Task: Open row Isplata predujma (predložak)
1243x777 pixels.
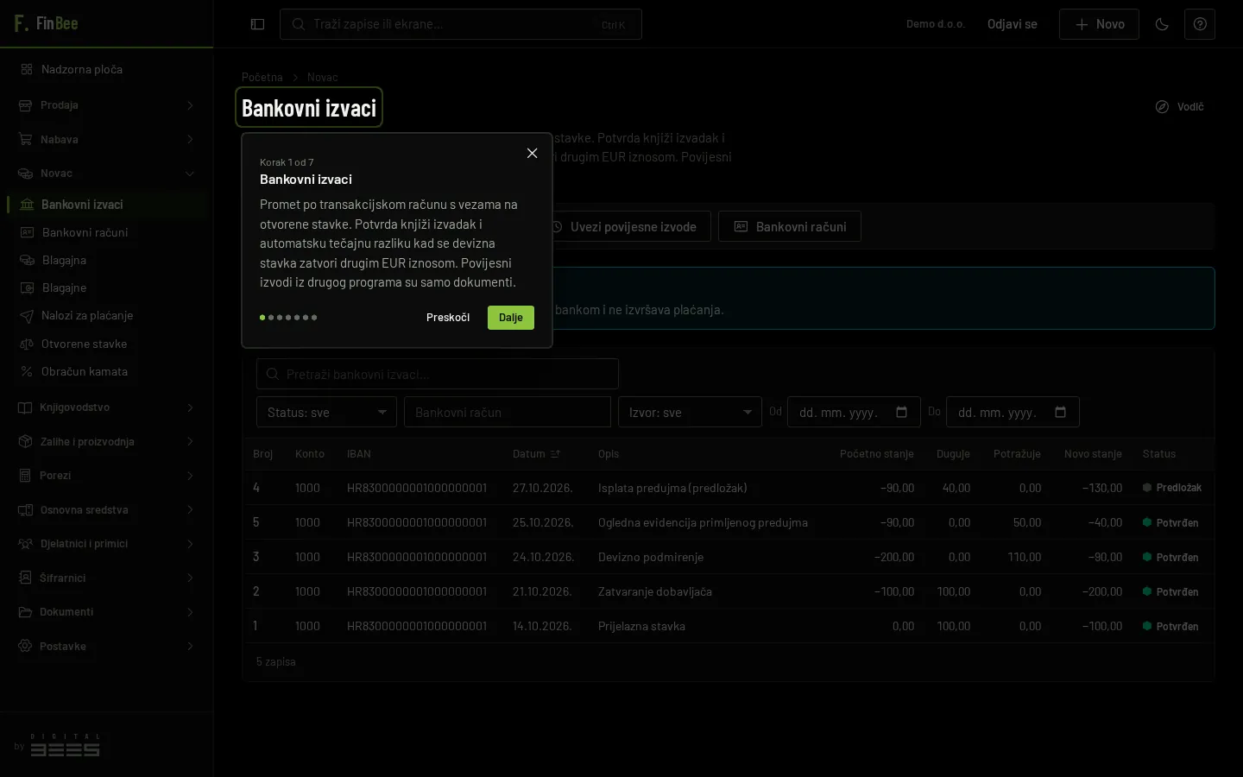Action: coord(729,488)
